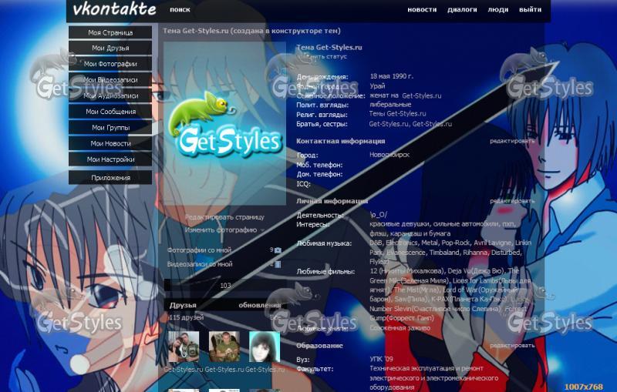Click Новосибирск city link
The height and width of the screenshot is (392, 617).
pos(389,155)
